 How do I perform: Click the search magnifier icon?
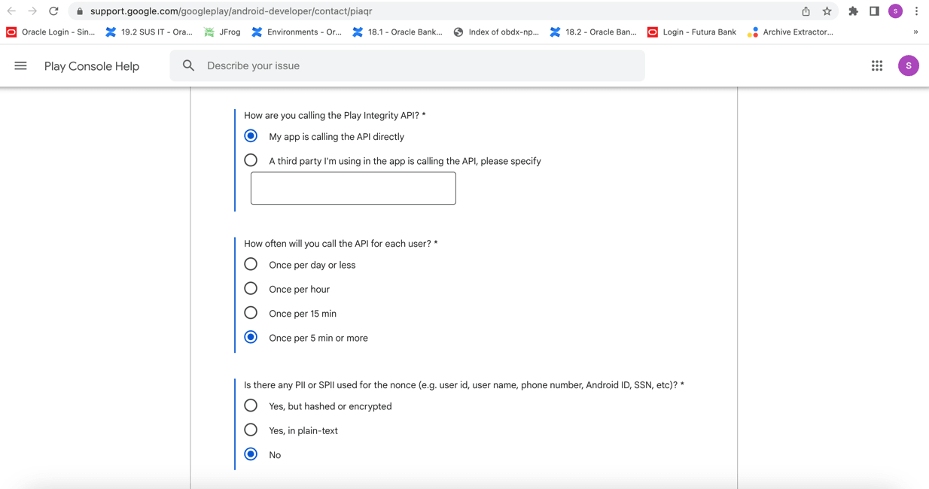(188, 66)
